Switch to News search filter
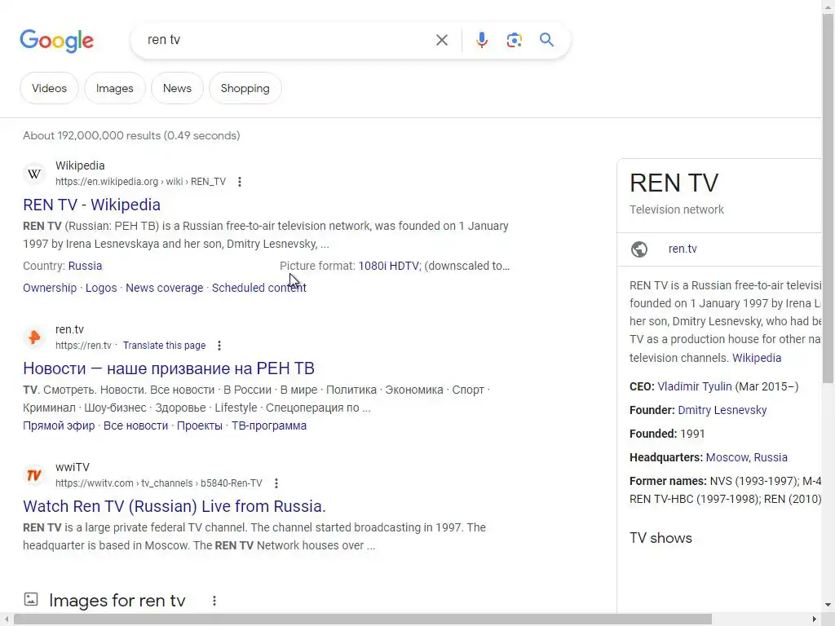835x626 pixels. (177, 88)
